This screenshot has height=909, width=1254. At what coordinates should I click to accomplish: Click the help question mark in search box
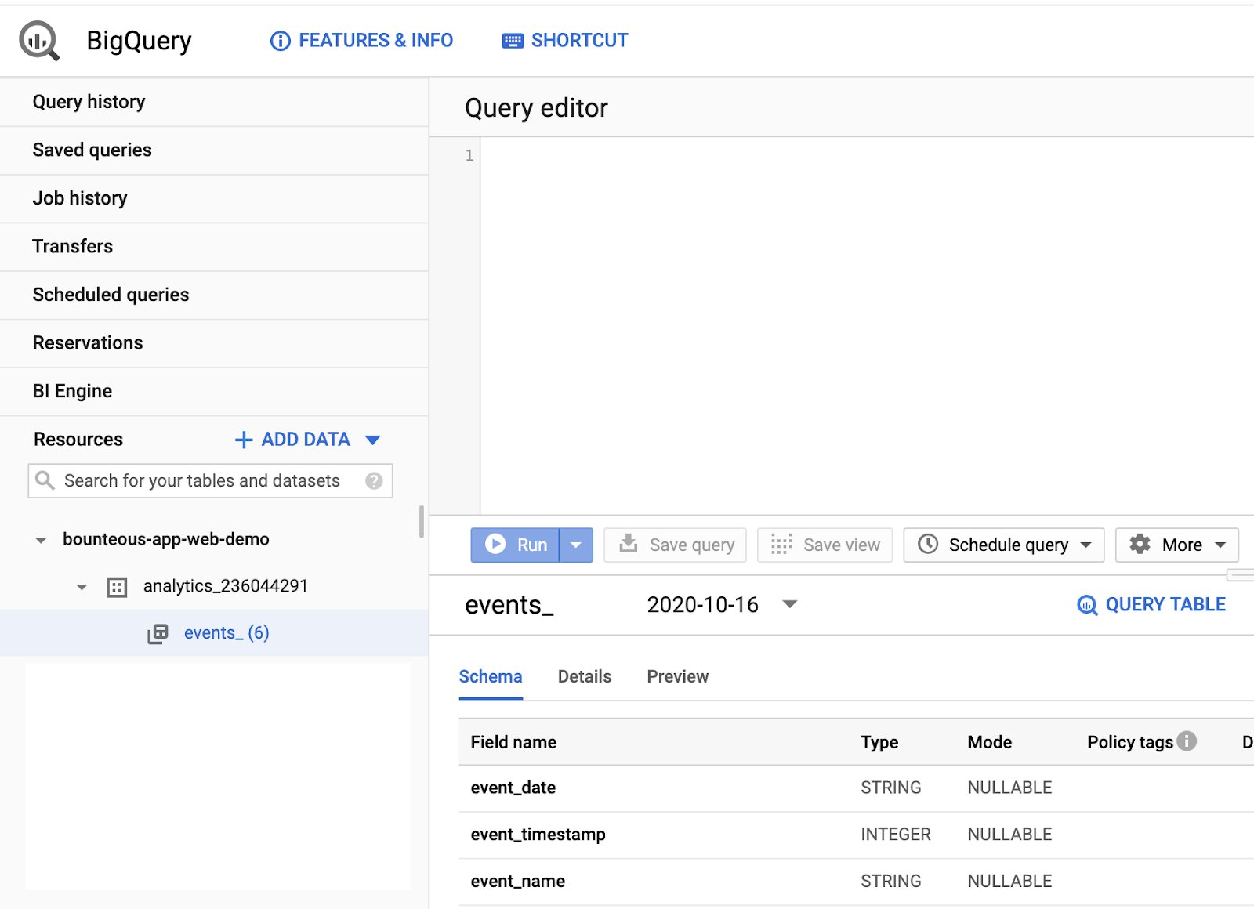click(x=374, y=480)
